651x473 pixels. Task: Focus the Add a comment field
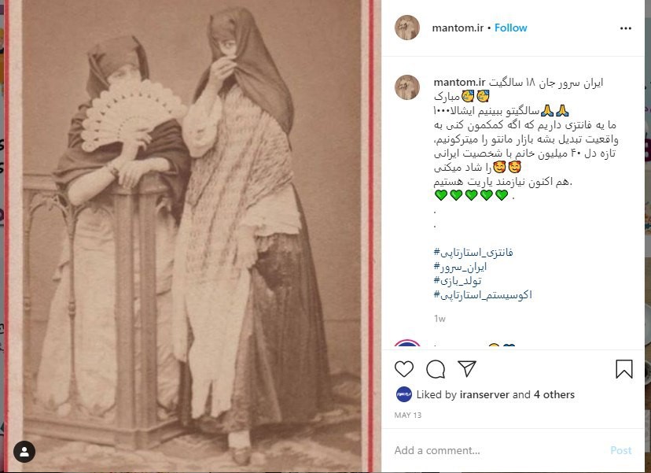coord(498,450)
